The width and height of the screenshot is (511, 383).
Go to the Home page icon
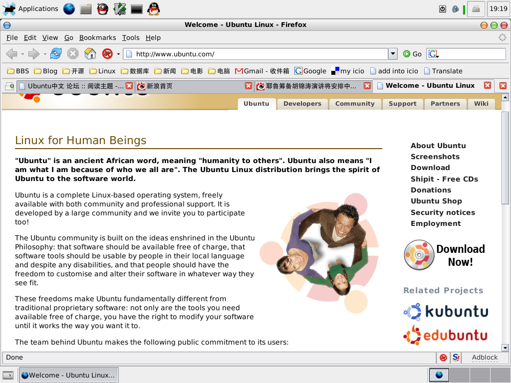90,54
